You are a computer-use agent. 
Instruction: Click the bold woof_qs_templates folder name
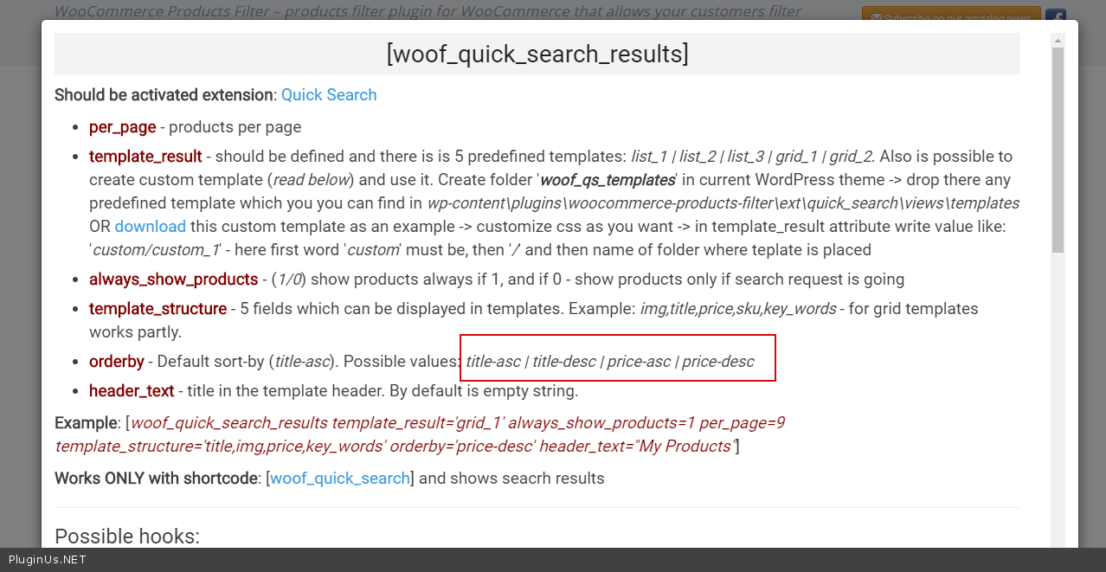pyautogui.click(x=608, y=180)
